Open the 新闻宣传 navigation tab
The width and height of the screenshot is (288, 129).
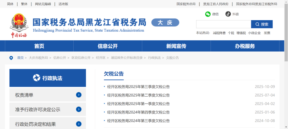point(176,46)
